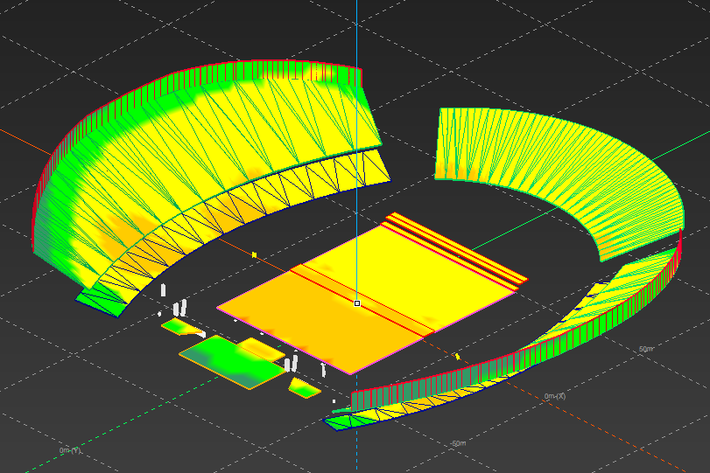Click the -50m grid label near bottom

pyautogui.click(x=455, y=444)
